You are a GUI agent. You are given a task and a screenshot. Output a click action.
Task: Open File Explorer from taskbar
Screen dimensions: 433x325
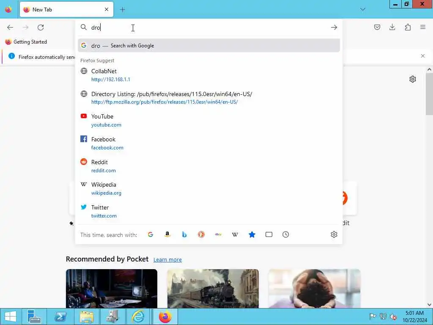pos(86,317)
